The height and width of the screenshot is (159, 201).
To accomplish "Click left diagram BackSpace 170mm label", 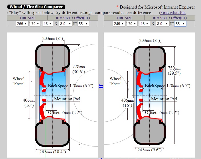I will (71, 86).
